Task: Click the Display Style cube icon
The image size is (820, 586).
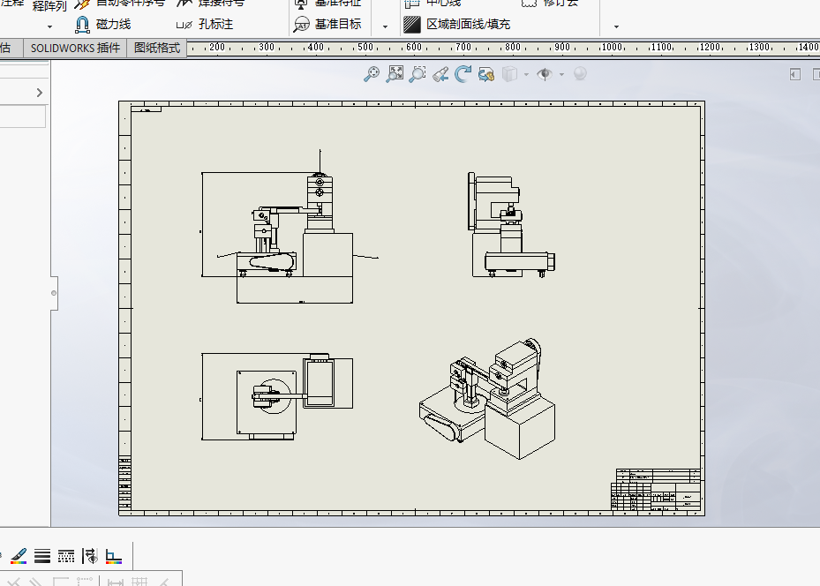Action: pos(510,74)
